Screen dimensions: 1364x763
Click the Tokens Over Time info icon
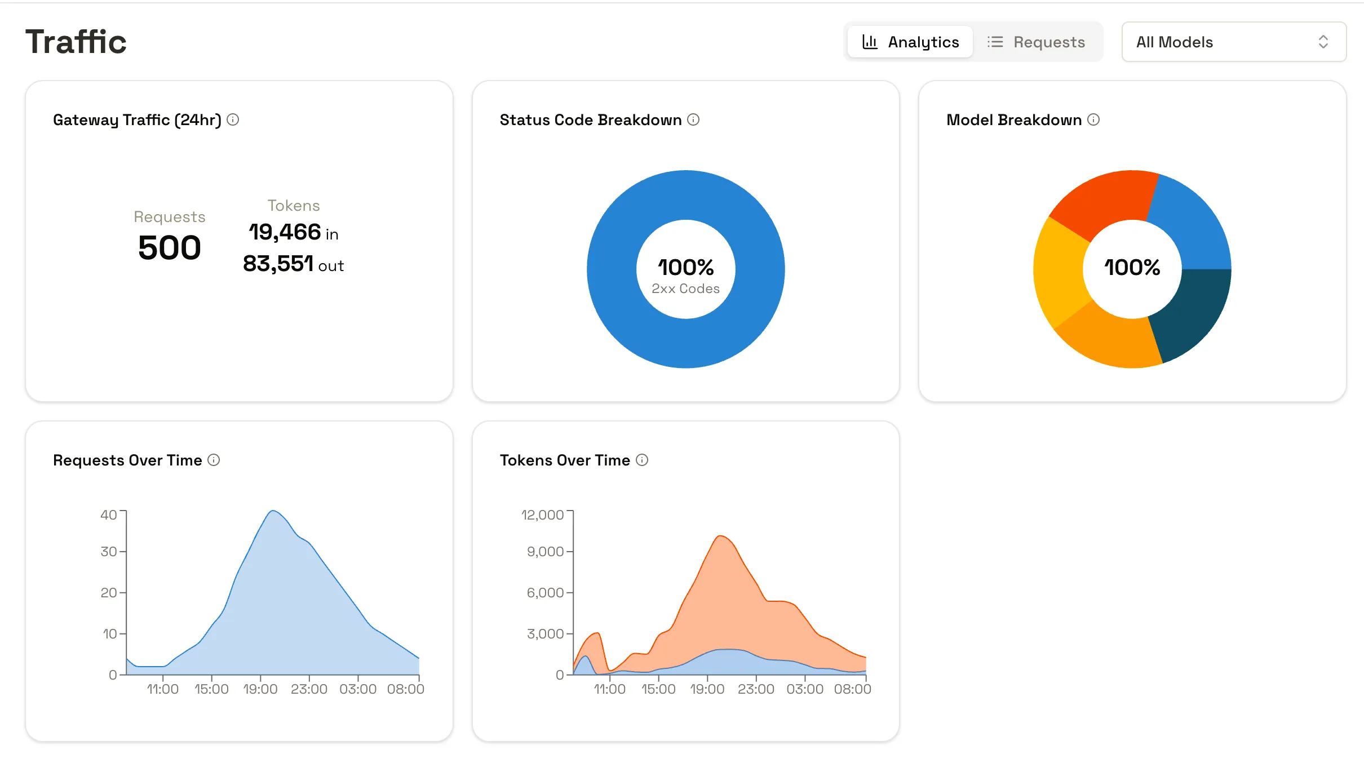tap(642, 460)
